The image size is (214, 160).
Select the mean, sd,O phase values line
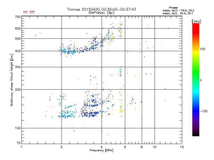178,10
